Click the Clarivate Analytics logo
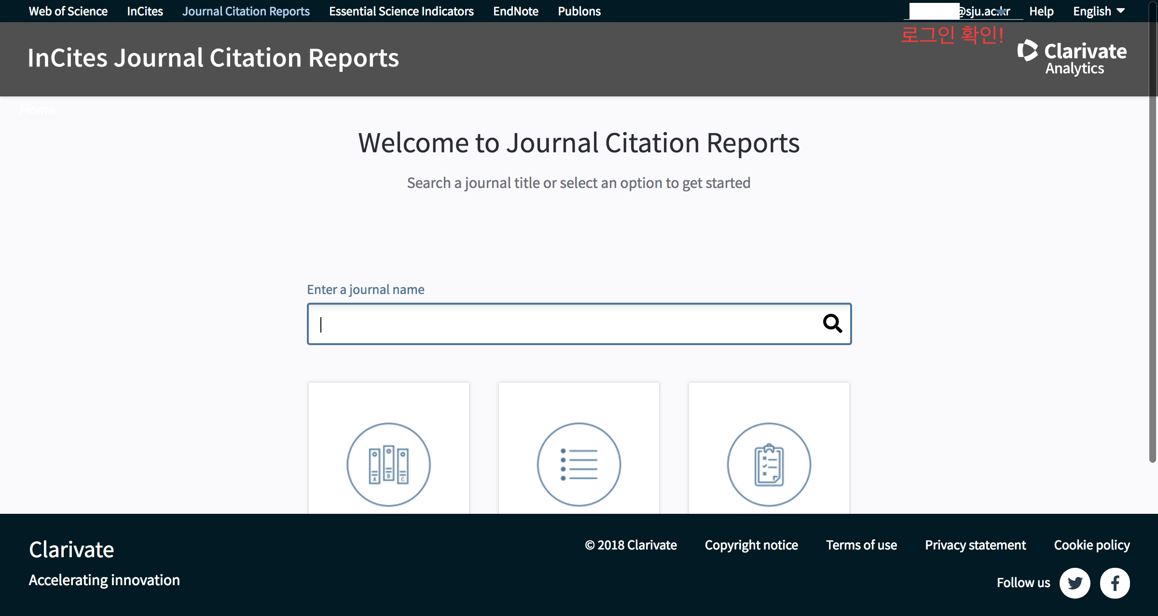1158x616 pixels. (x=1072, y=57)
